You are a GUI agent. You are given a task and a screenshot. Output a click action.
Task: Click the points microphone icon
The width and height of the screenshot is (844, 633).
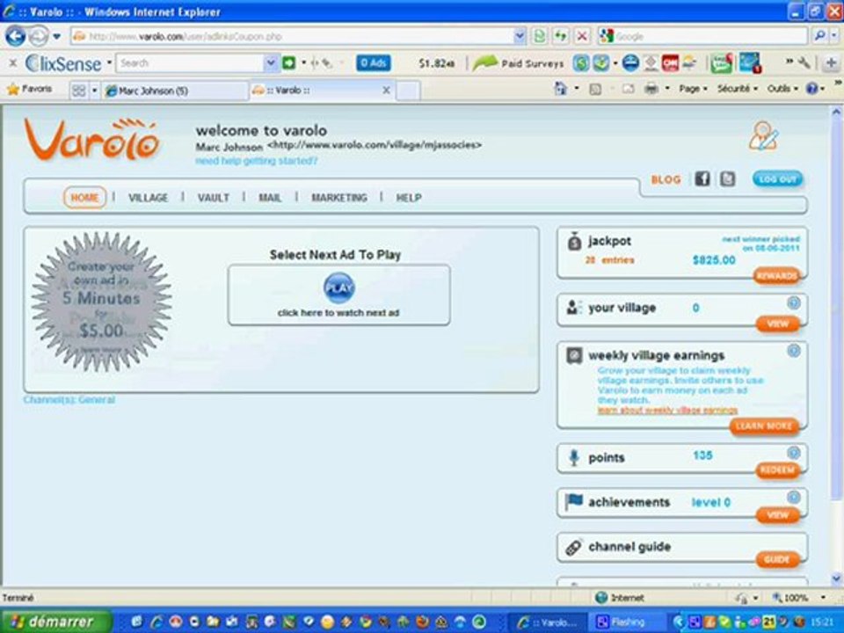[574, 457]
